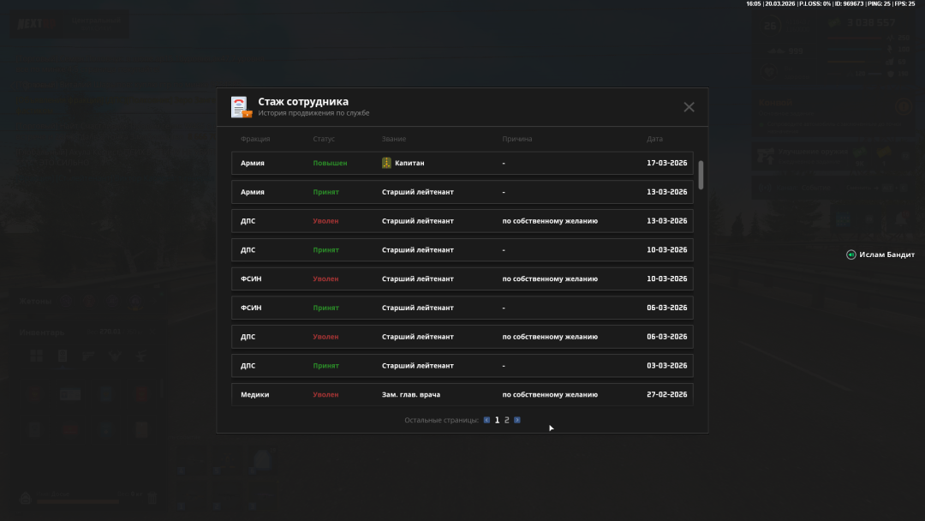Select the Медики Уволен row dated 27-02-2026
Image resolution: width=925 pixels, height=521 pixels.
[x=462, y=394]
